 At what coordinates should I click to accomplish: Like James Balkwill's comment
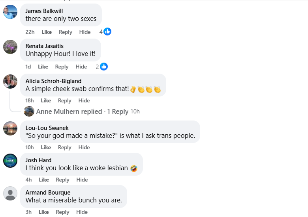47,32
